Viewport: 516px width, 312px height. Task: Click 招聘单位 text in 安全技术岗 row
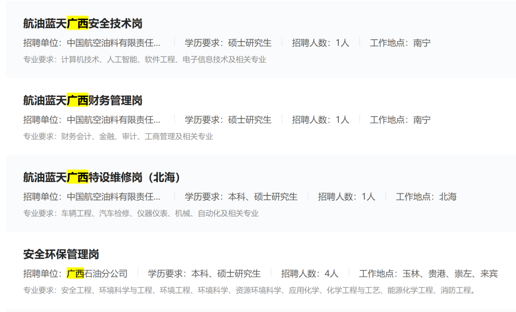pos(92,43)
